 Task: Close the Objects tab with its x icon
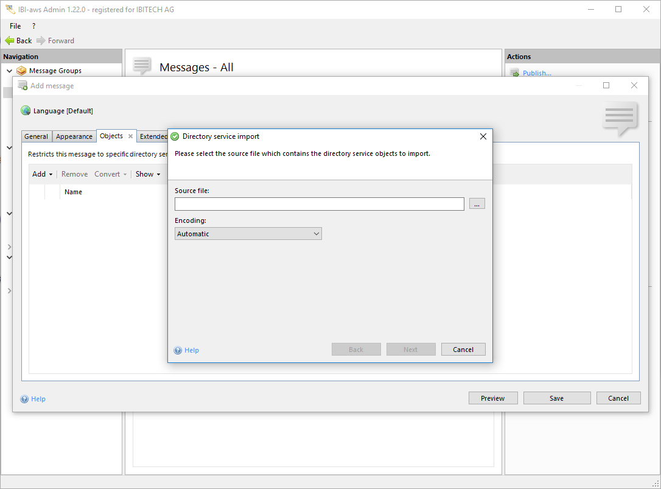pos(130,136)
